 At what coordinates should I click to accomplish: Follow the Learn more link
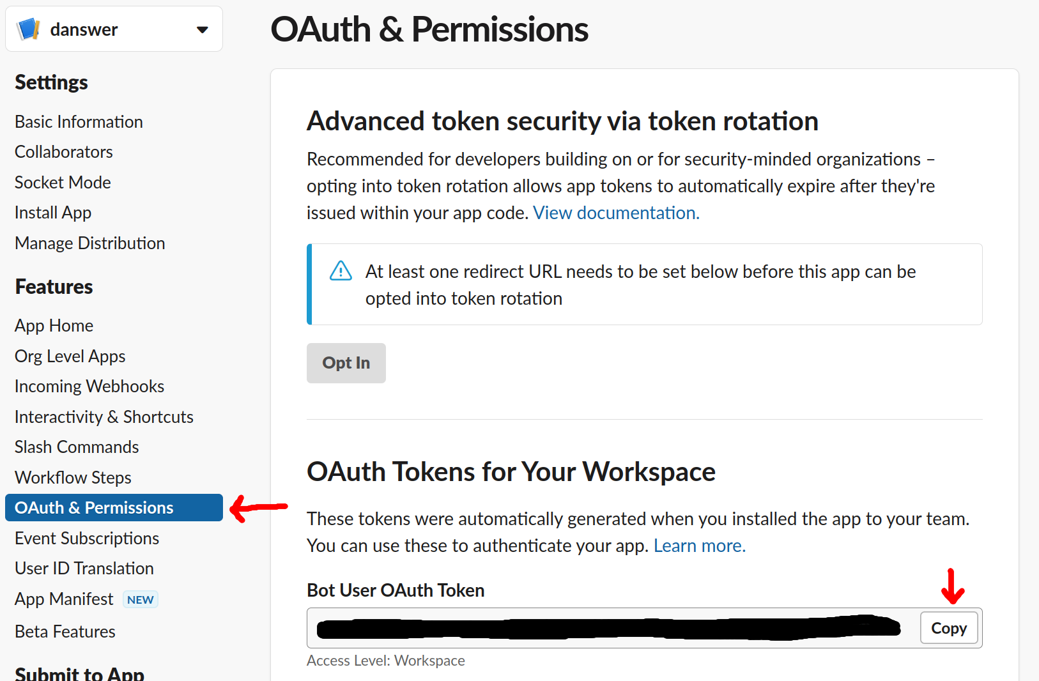tap(698, 545)
